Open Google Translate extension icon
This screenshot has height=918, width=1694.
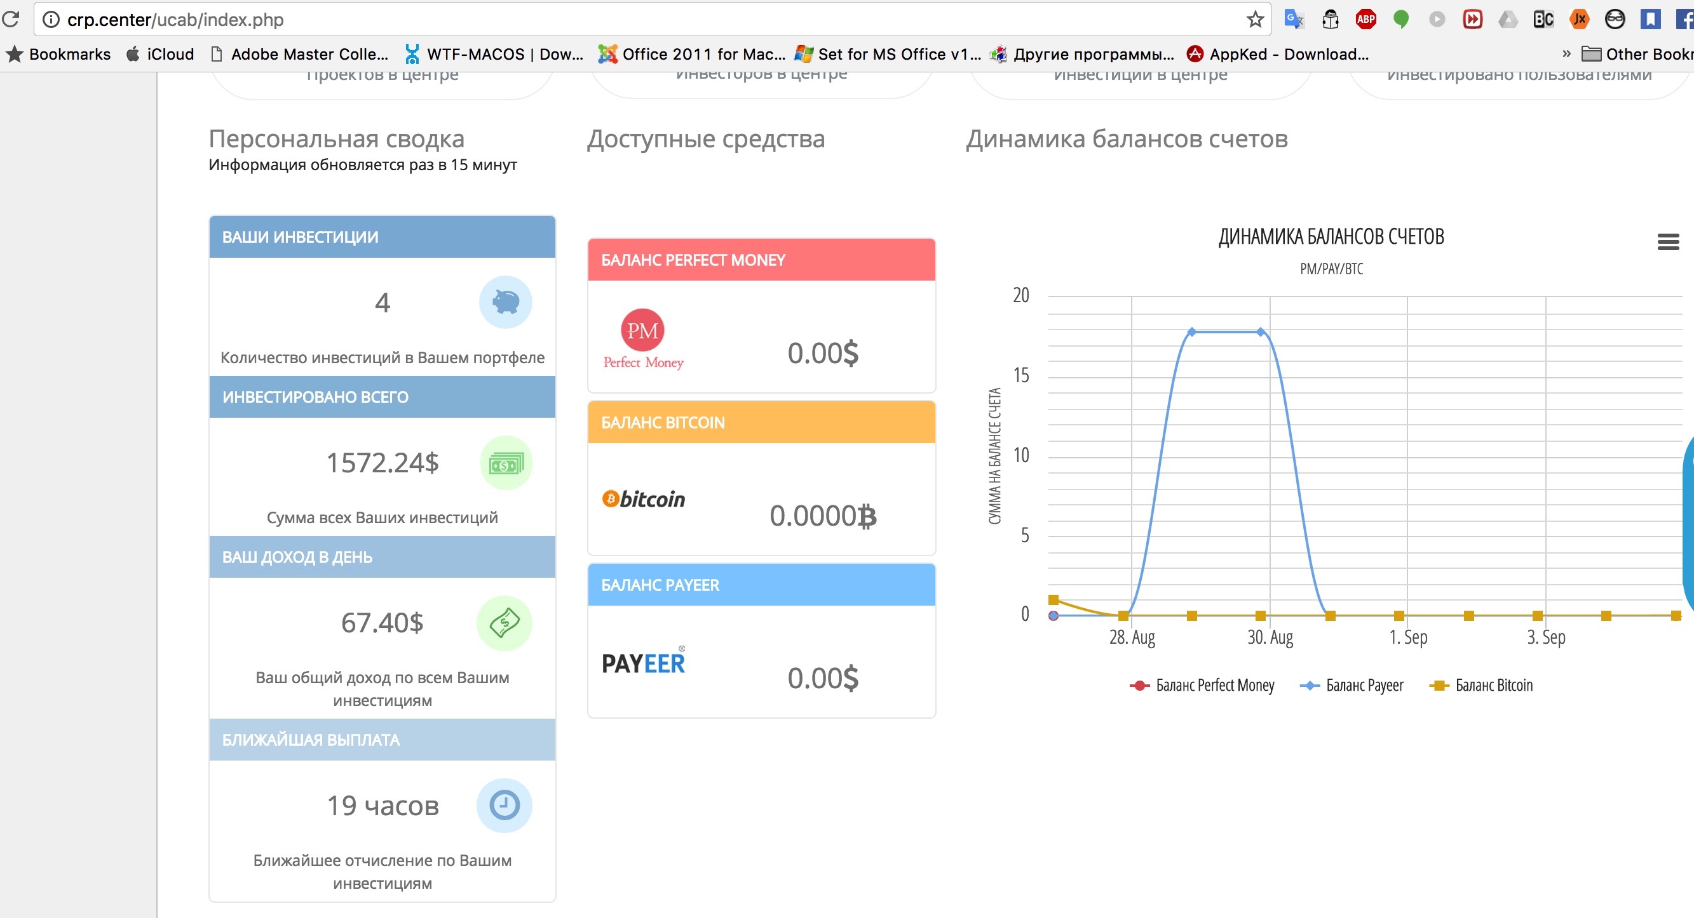[x=1294, y=20]
